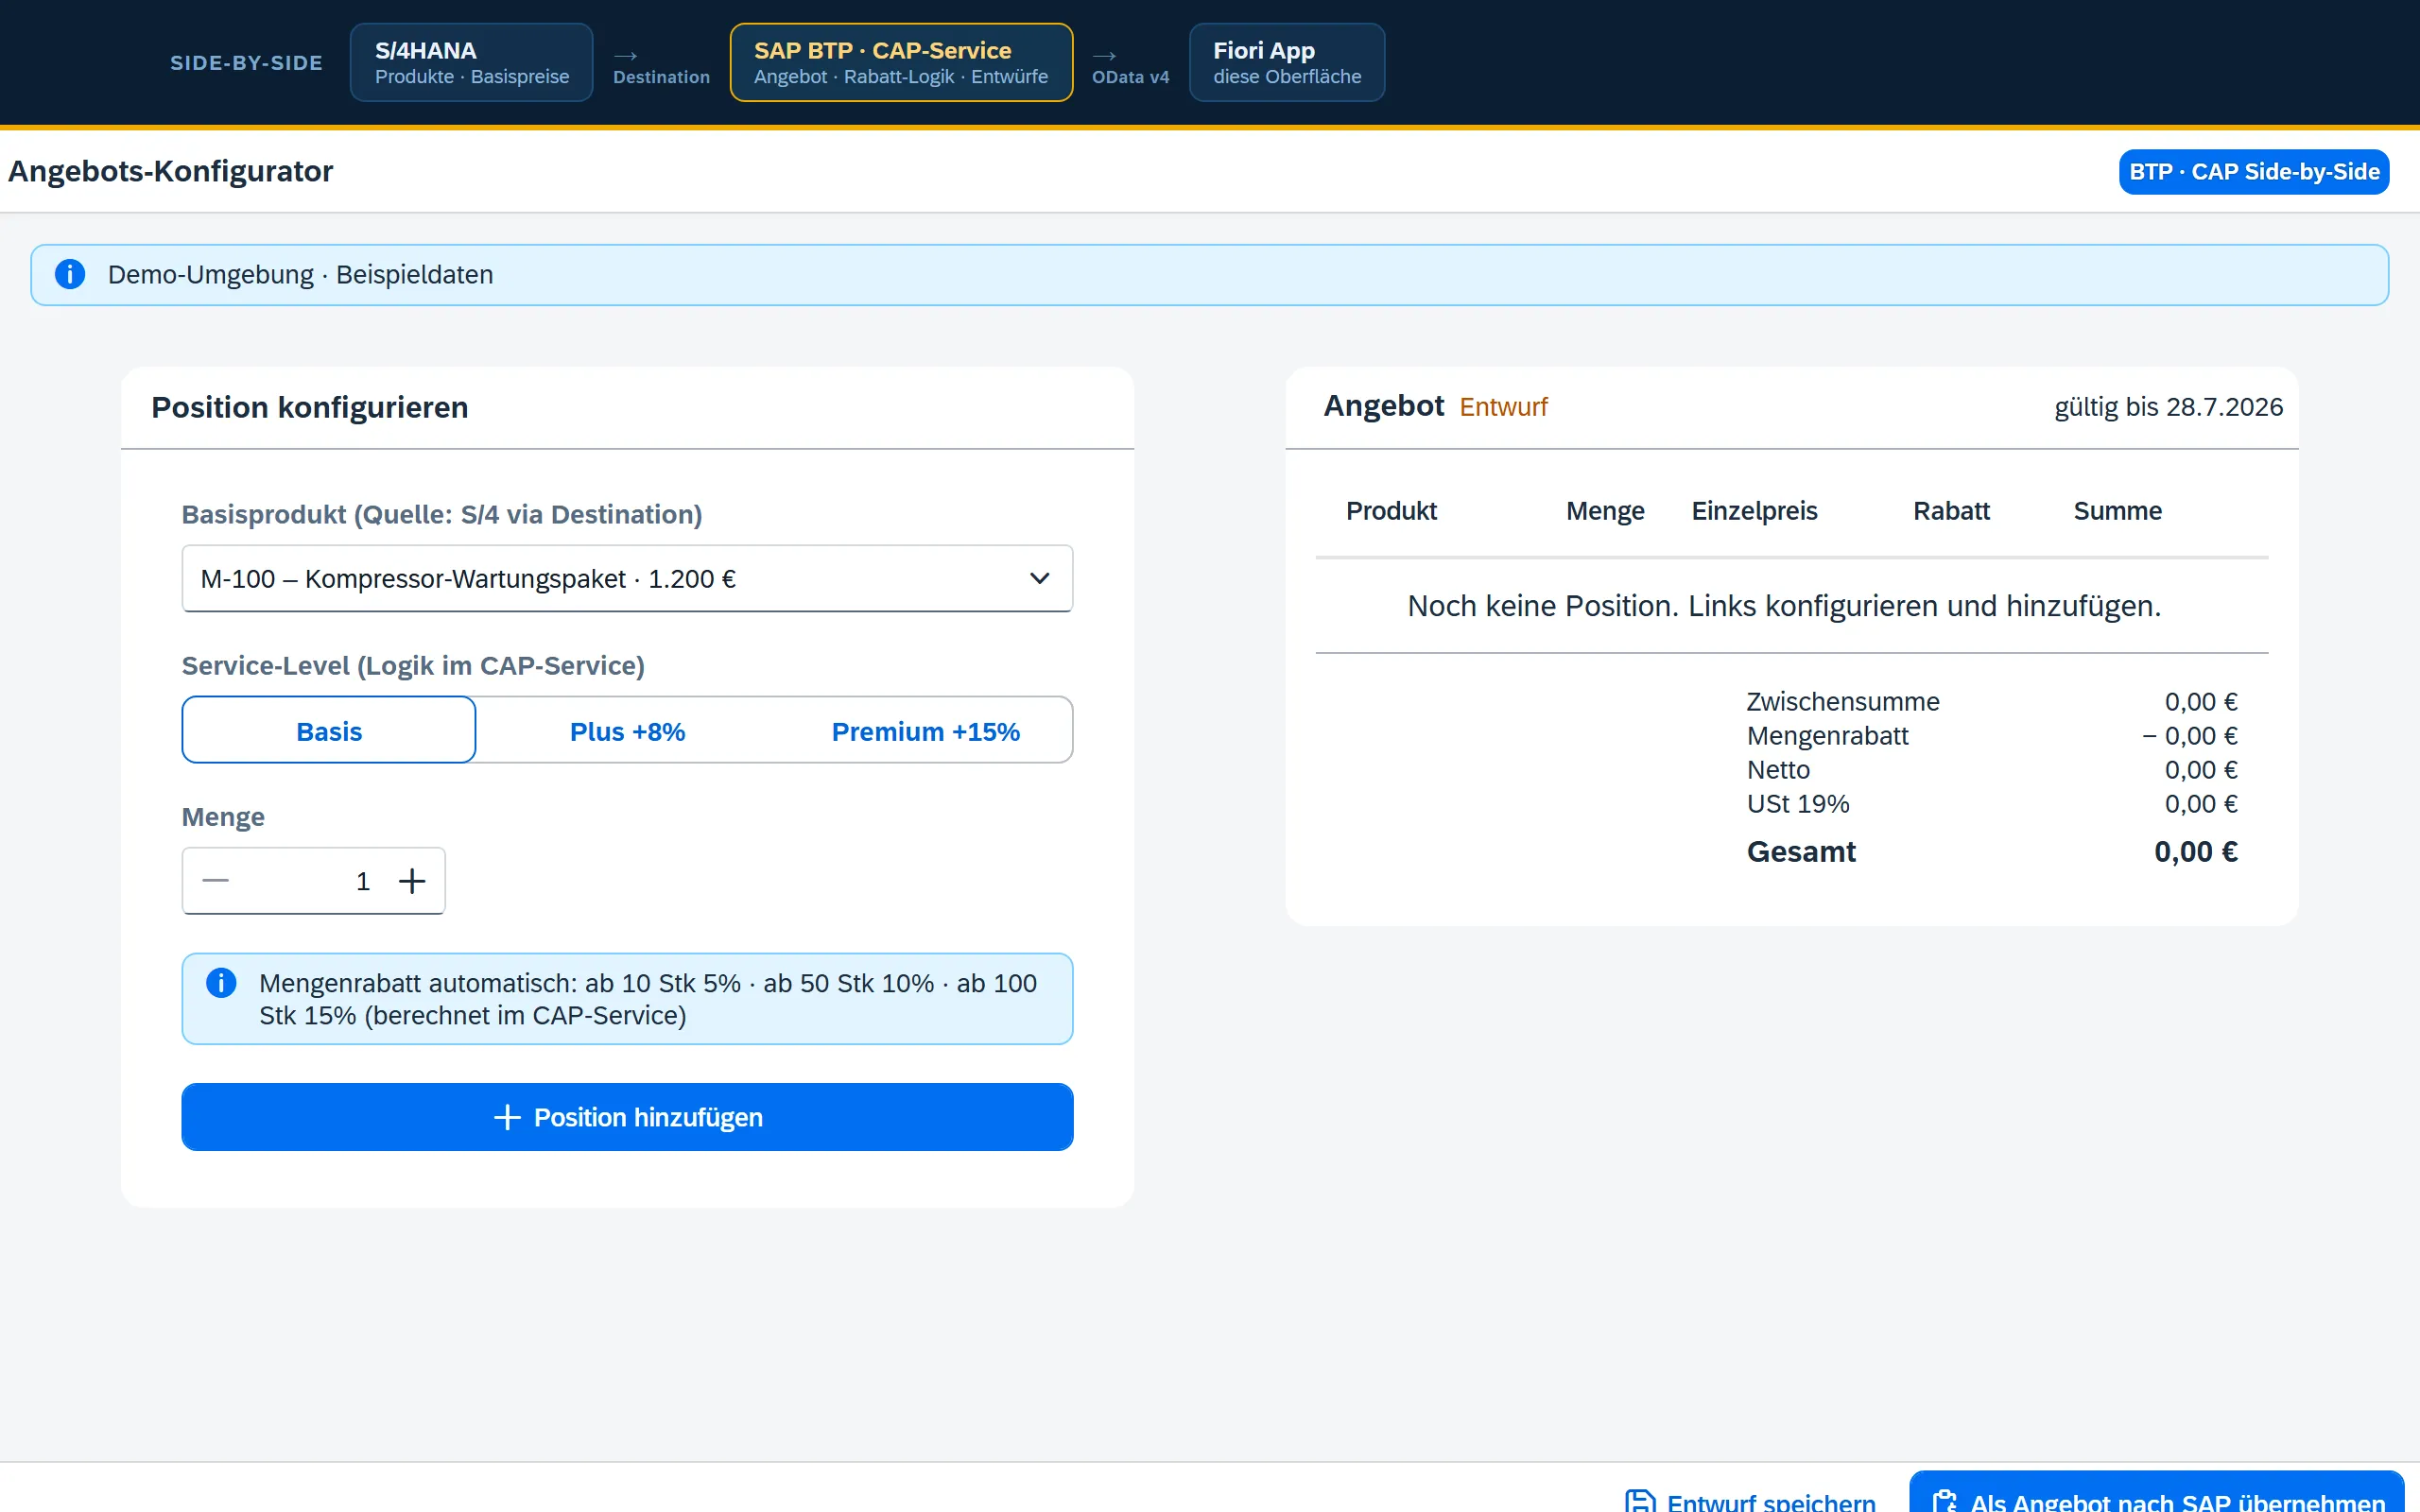Click the Rabatt column header
This screenshot has height=1512, width=2420.
[1951, 511]
